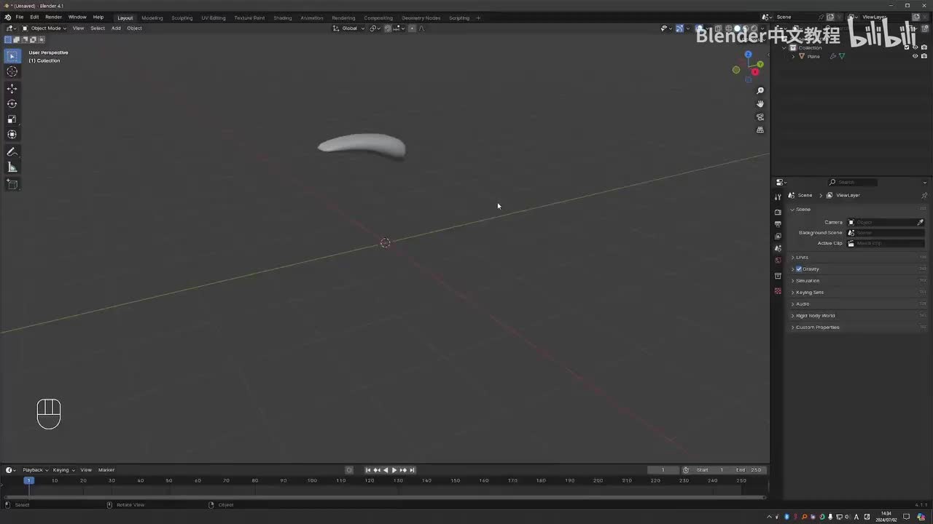933x524 pixels.
Task: Choose the Measure tool
Action: [x=12, y=167]
